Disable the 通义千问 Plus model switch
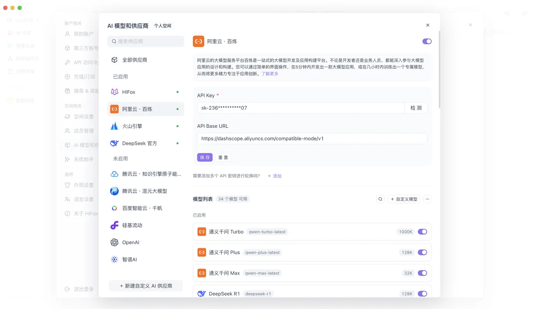This screenshot has height=309, width=539. coord(422,252)
